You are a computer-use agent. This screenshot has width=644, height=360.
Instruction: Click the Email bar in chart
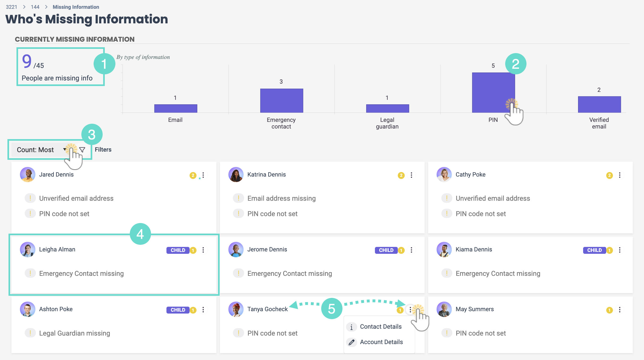tap(175, 108)
